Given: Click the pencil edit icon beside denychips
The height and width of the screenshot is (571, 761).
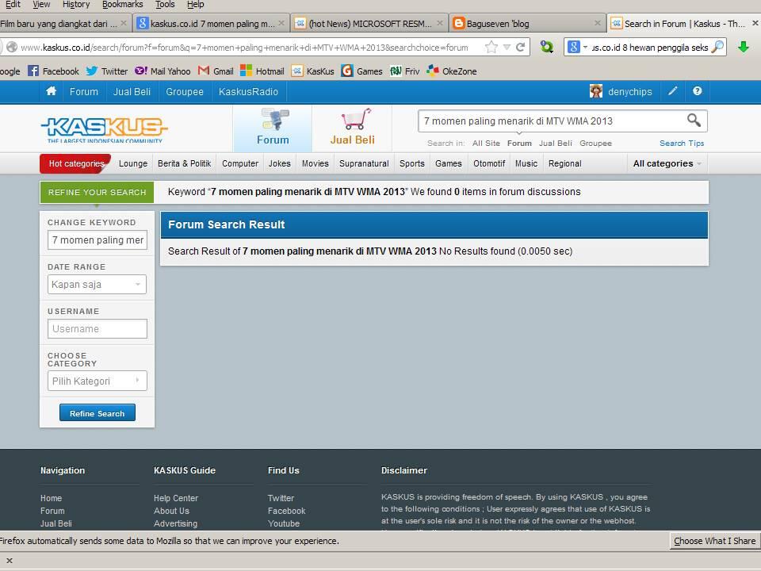Looking at the screenshot, I should [673, 91].
